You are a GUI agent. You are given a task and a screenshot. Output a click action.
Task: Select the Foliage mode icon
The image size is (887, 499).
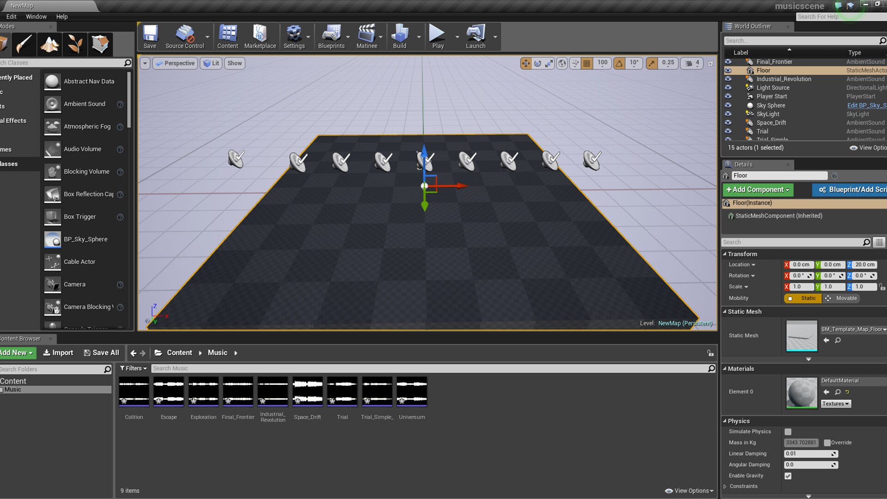click(x=75, y=44)
